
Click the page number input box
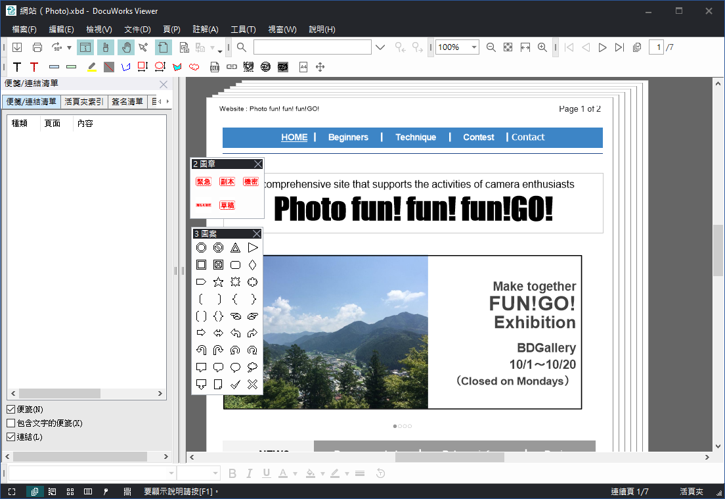[x=656, y=47]
